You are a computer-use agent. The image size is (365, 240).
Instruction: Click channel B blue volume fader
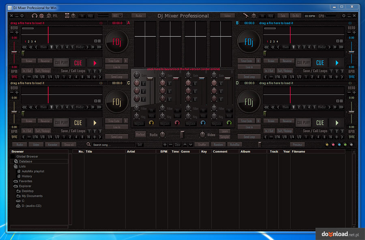pyautogui.click(x=202, y=79)
